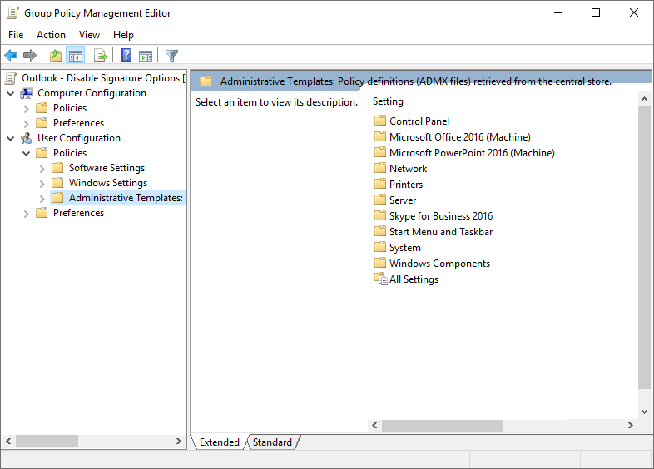Select the Windows Components folder
The height and width of the screenshot is (469, 654).
tap(439, 264)
